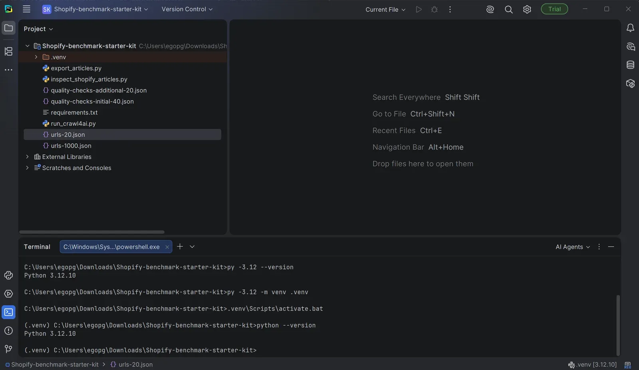The height and width of the screenshot is (370, 639).
Task: Select requirements.txt file
Action: [x=74, y=113]
